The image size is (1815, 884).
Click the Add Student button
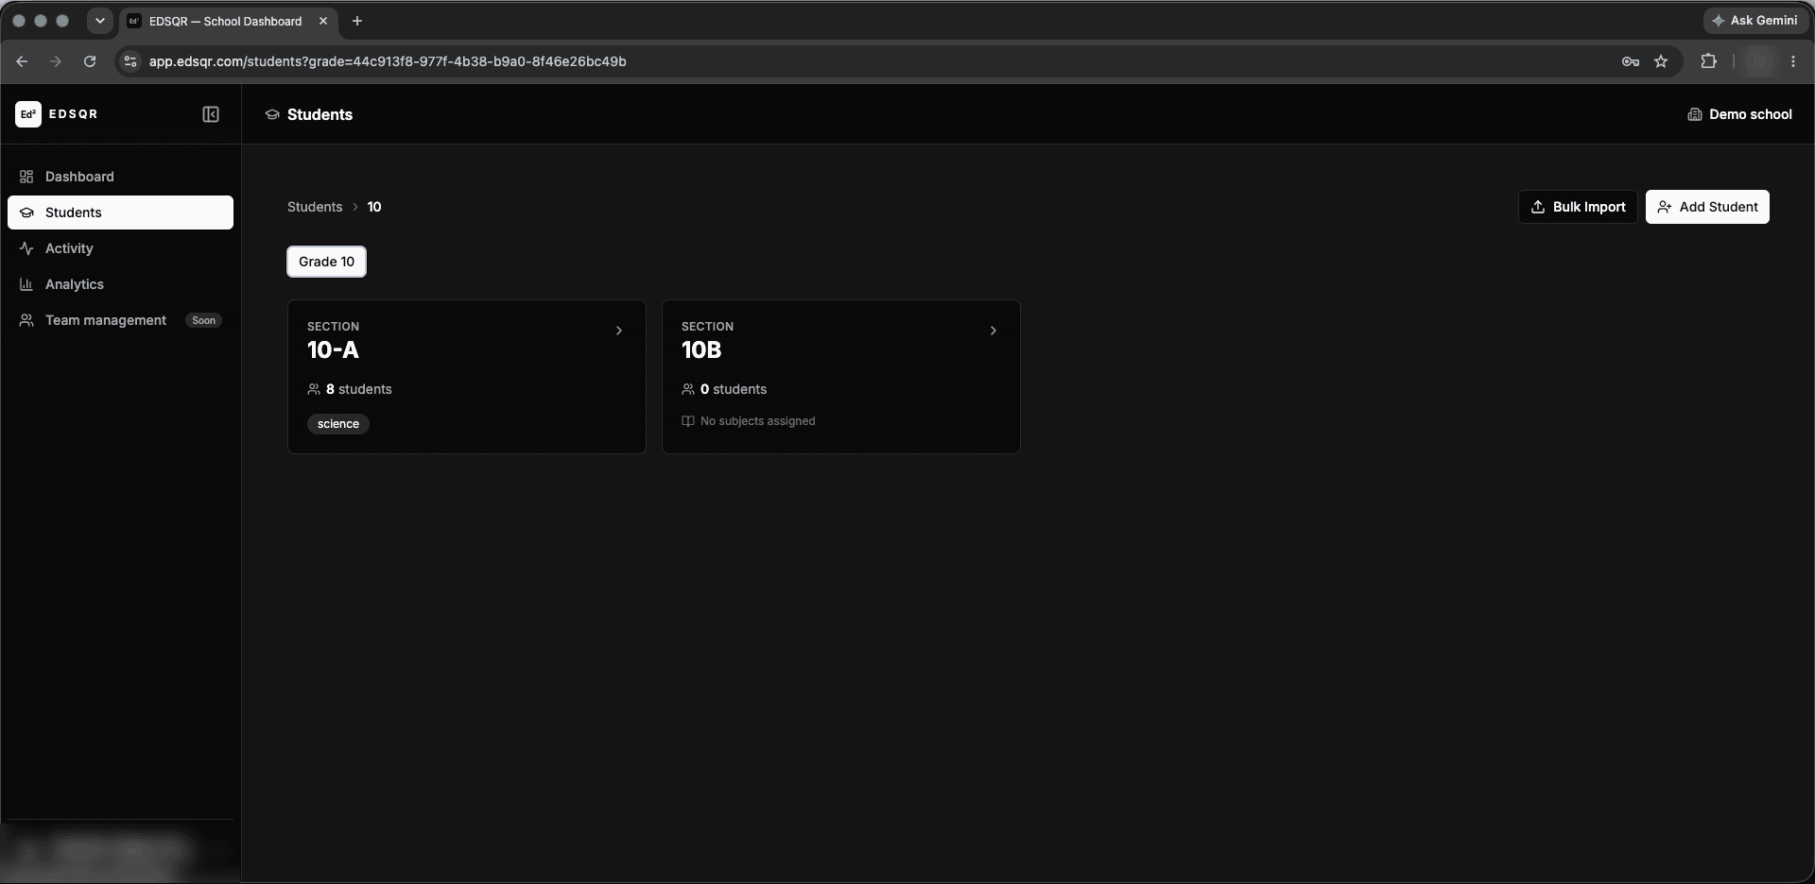[1707, 207]
